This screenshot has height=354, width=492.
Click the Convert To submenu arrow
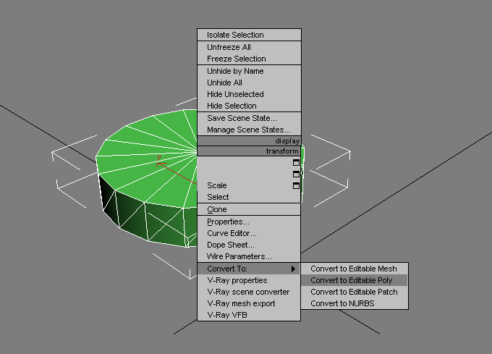click(x=293, y=269)
